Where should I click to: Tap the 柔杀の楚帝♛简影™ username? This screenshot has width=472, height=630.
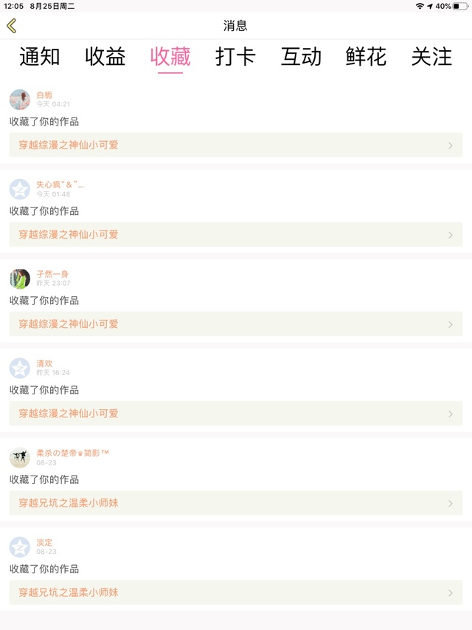72,453
